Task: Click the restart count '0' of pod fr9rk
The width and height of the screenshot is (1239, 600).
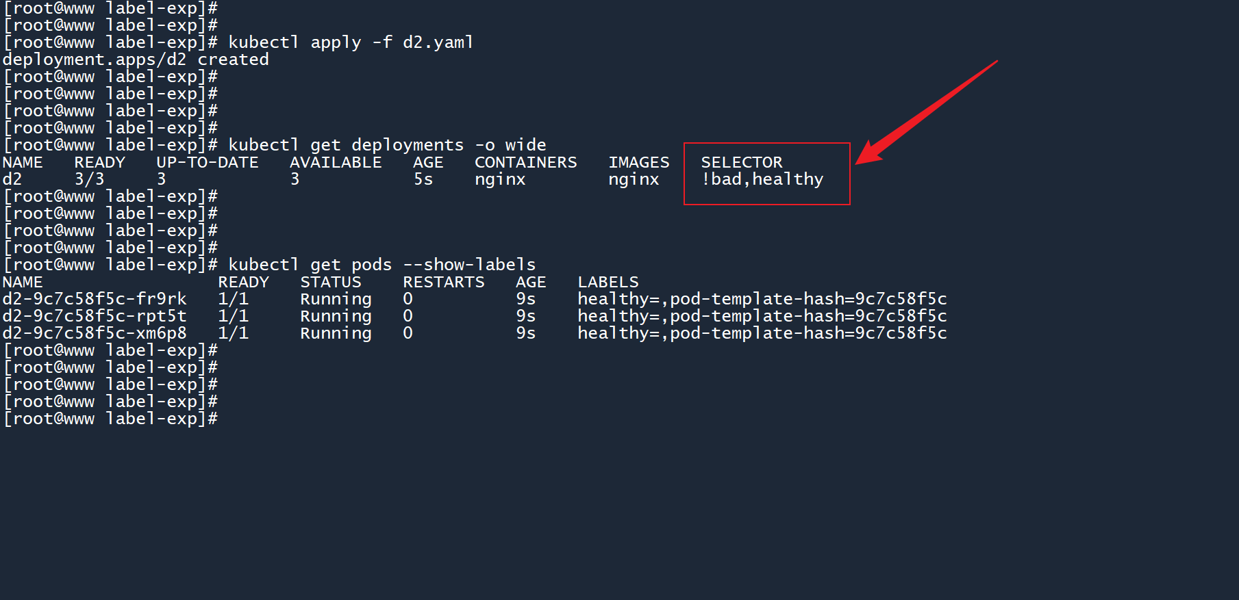Action: coord(408,299)
